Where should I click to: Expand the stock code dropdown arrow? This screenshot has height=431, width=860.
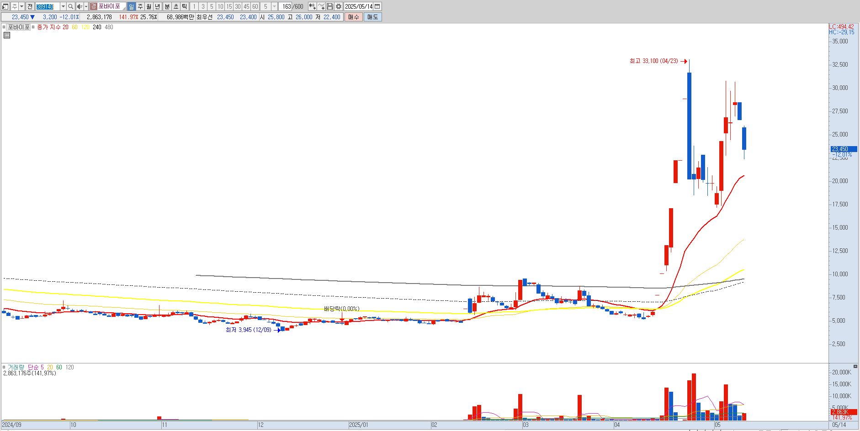click(63, 6)
